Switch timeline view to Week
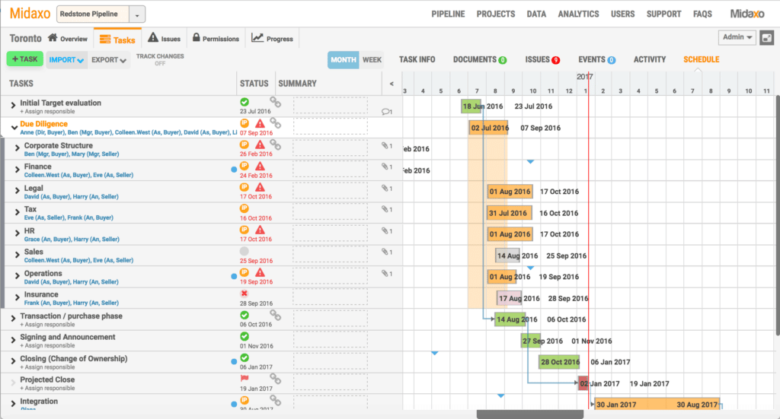Viewport: 780px width, 419px height. point(372,59)
